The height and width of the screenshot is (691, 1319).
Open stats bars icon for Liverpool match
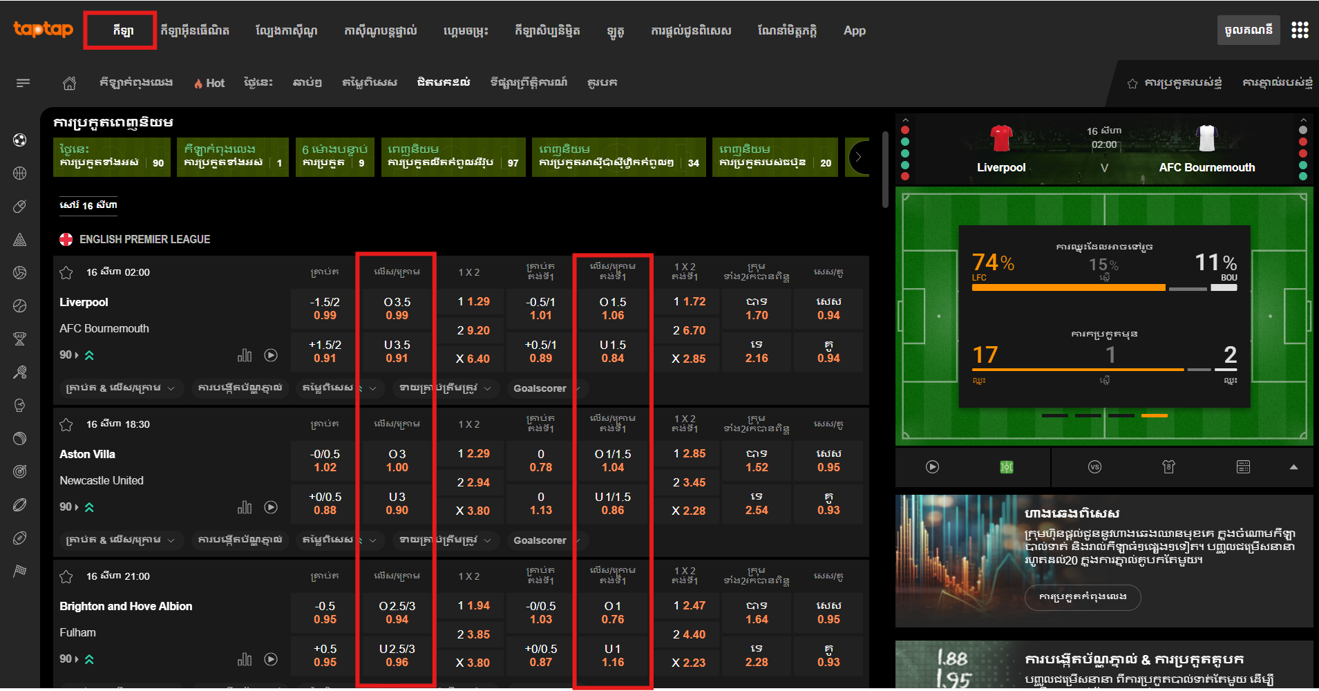(x=245, y=355)
